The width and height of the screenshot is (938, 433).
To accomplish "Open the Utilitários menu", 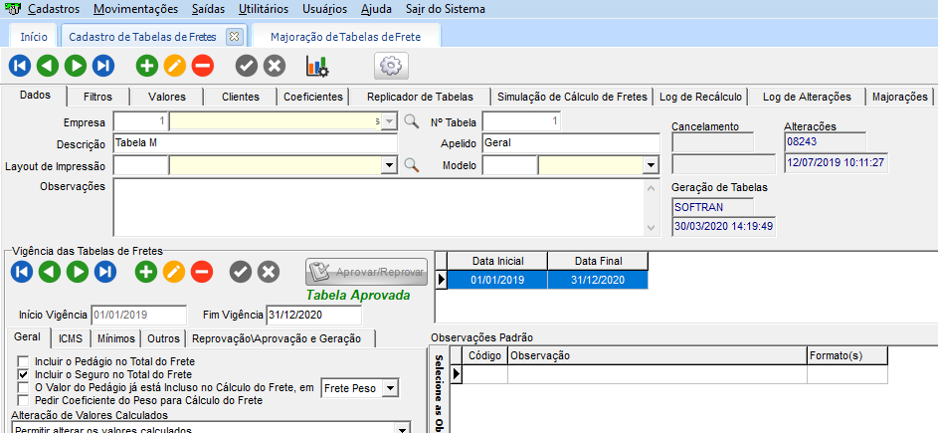I will (x=264, y=9).
